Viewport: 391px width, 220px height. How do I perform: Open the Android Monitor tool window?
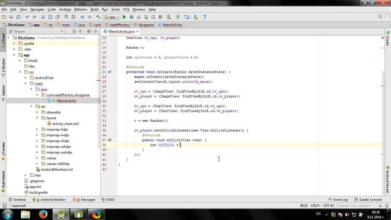(x=49, y=200)
